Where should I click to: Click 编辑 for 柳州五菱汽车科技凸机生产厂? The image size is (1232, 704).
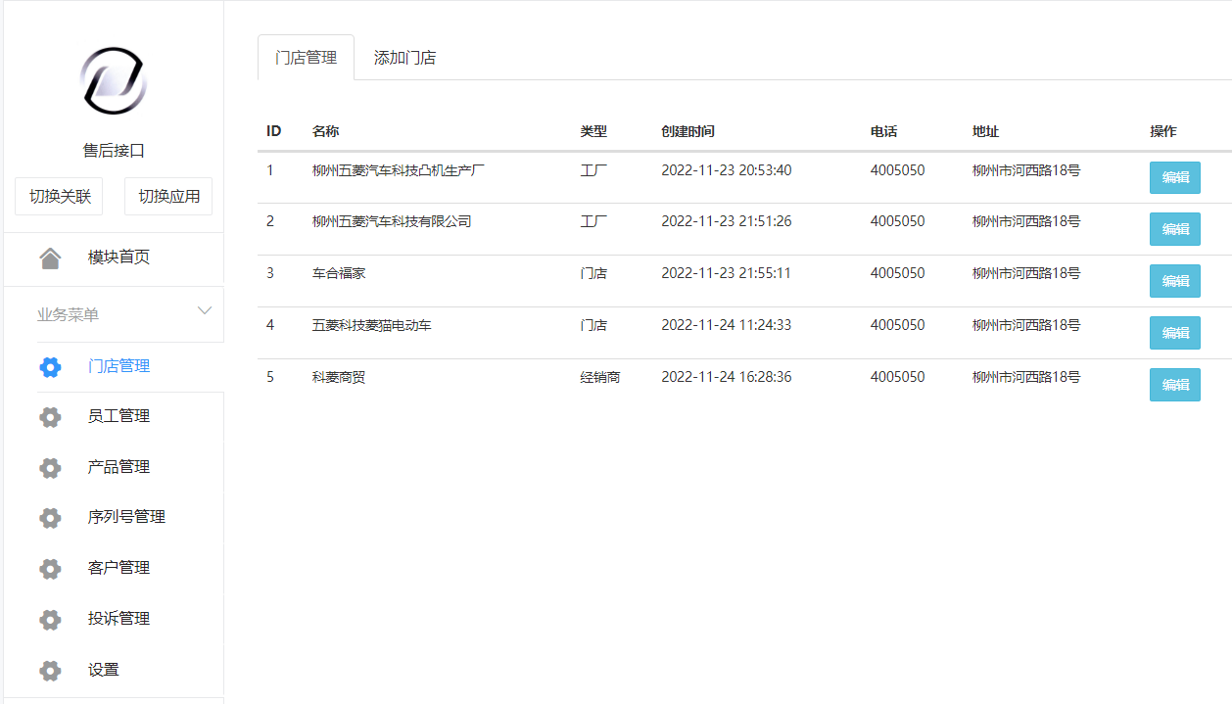coord(1174,177)
